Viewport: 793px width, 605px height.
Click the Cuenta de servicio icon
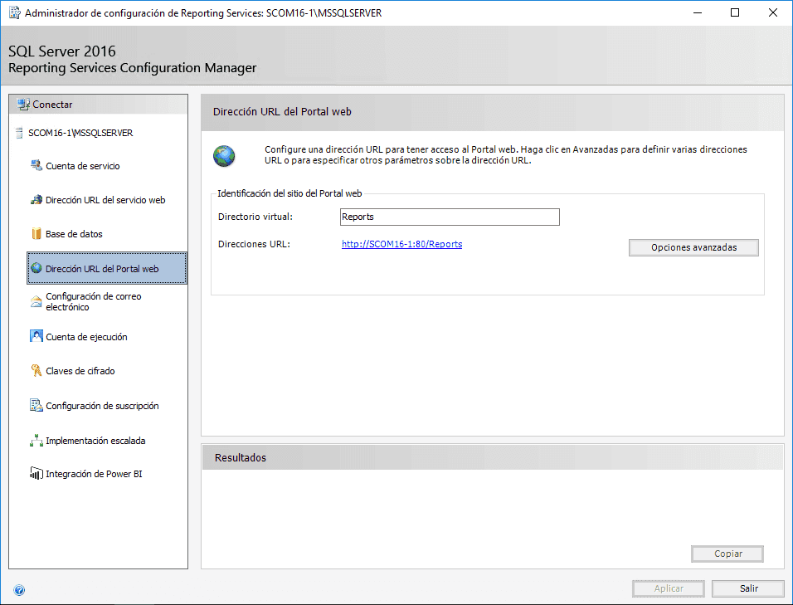pos(36,165)
